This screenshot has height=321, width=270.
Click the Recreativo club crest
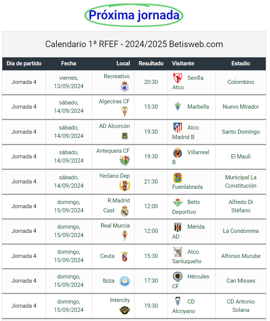pos(125,86)
